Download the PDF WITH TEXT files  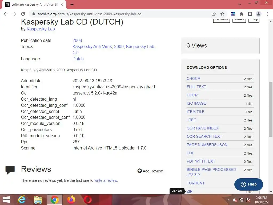coord(201,161)
